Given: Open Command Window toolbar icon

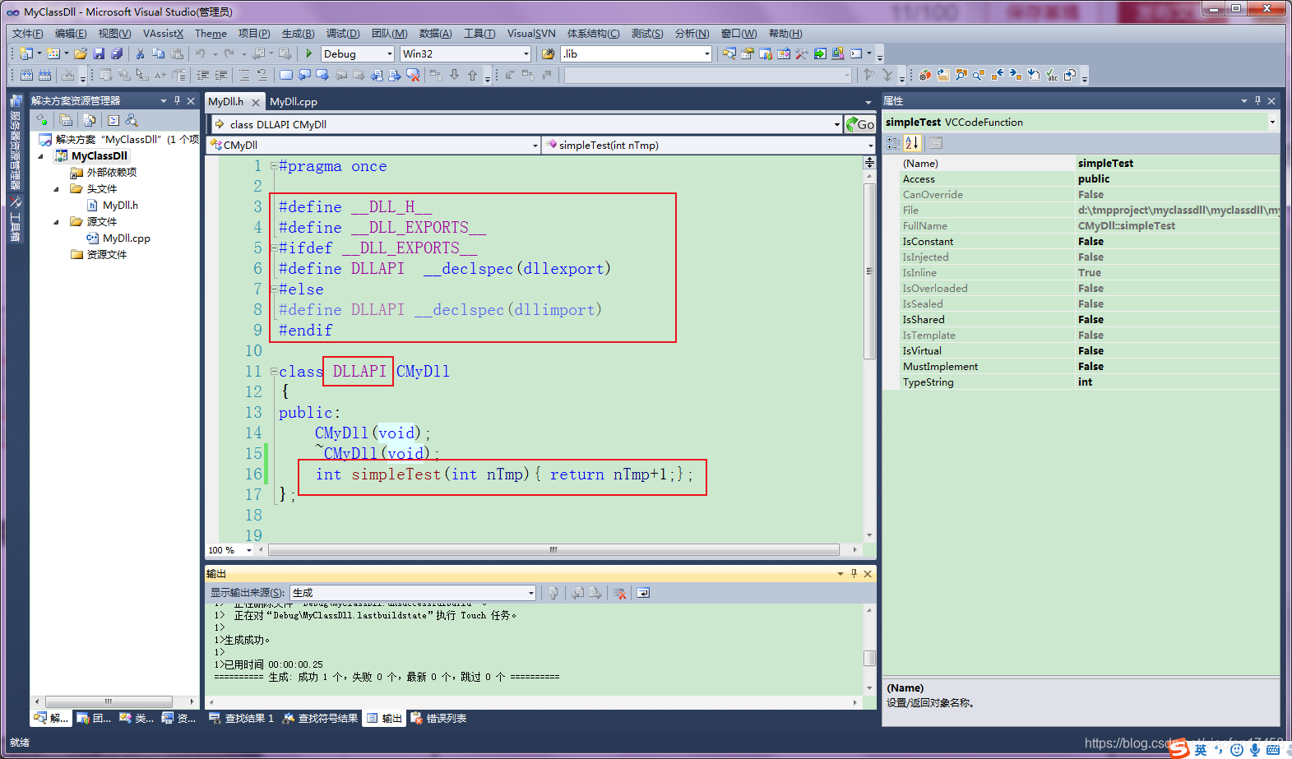Looking at the screenshot, I should coord(856,53).
